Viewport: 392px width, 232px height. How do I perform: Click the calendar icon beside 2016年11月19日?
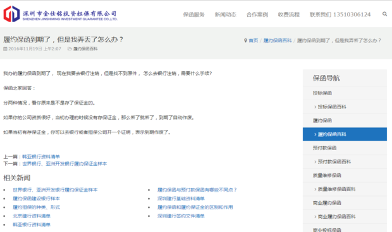[5, 49]
